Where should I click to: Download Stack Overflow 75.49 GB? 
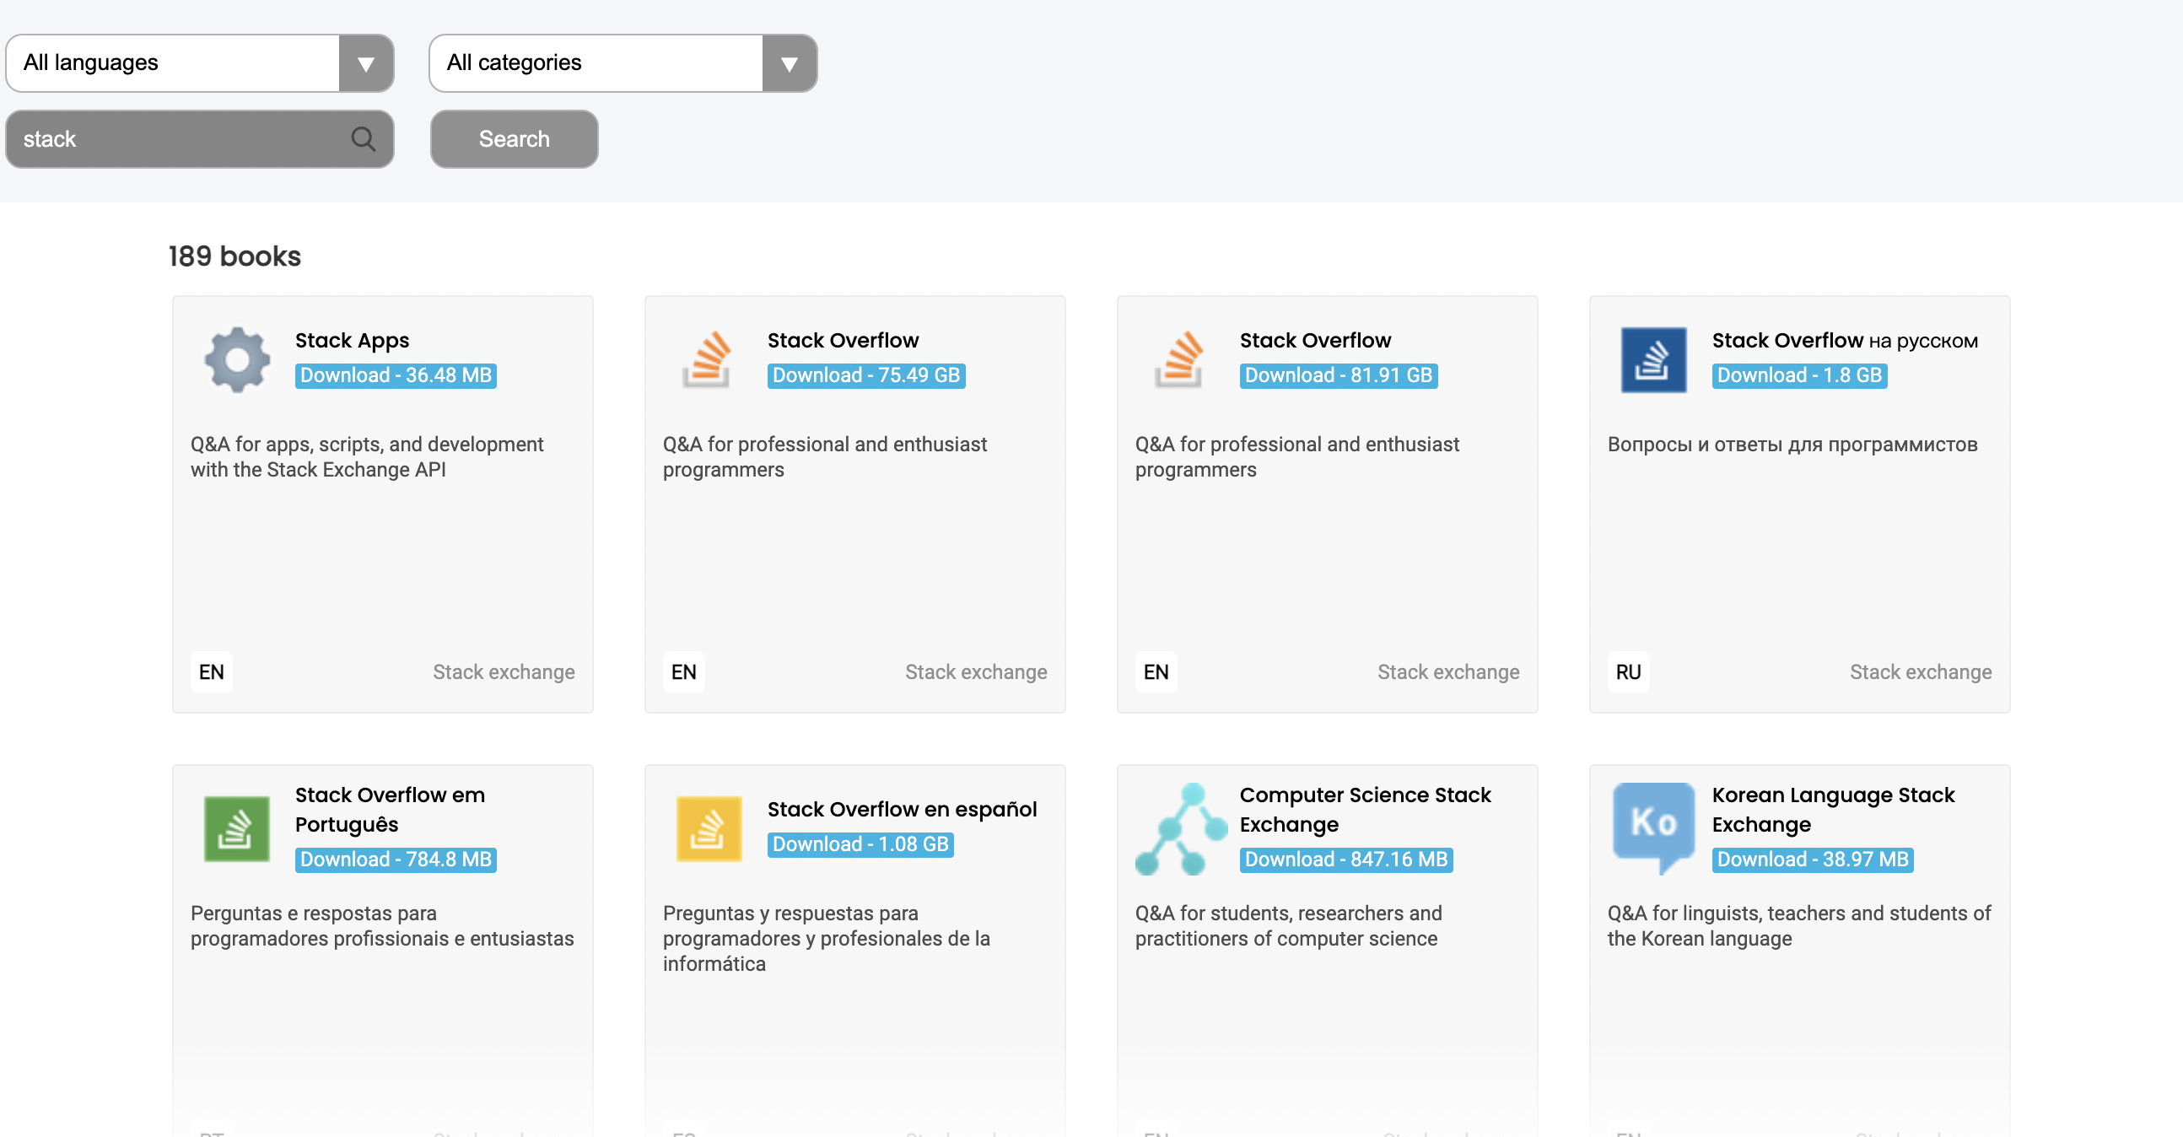pos(866,375)
